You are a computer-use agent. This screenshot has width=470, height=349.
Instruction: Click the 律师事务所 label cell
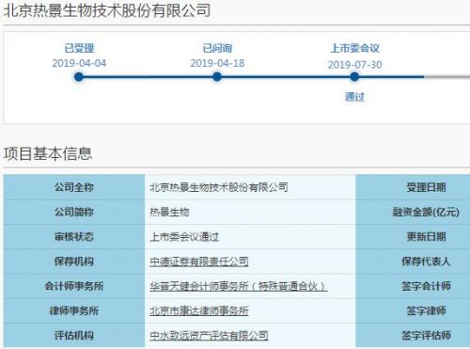point(74,310)
